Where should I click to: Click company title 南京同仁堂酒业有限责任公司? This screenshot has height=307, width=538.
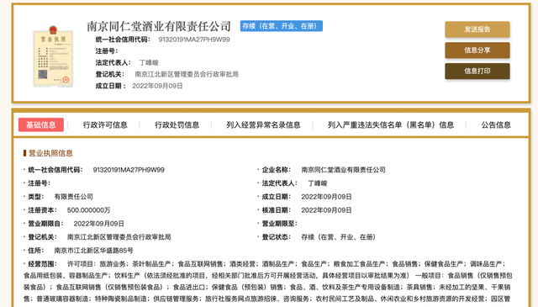pyautogui.click(x=159, y=26)
